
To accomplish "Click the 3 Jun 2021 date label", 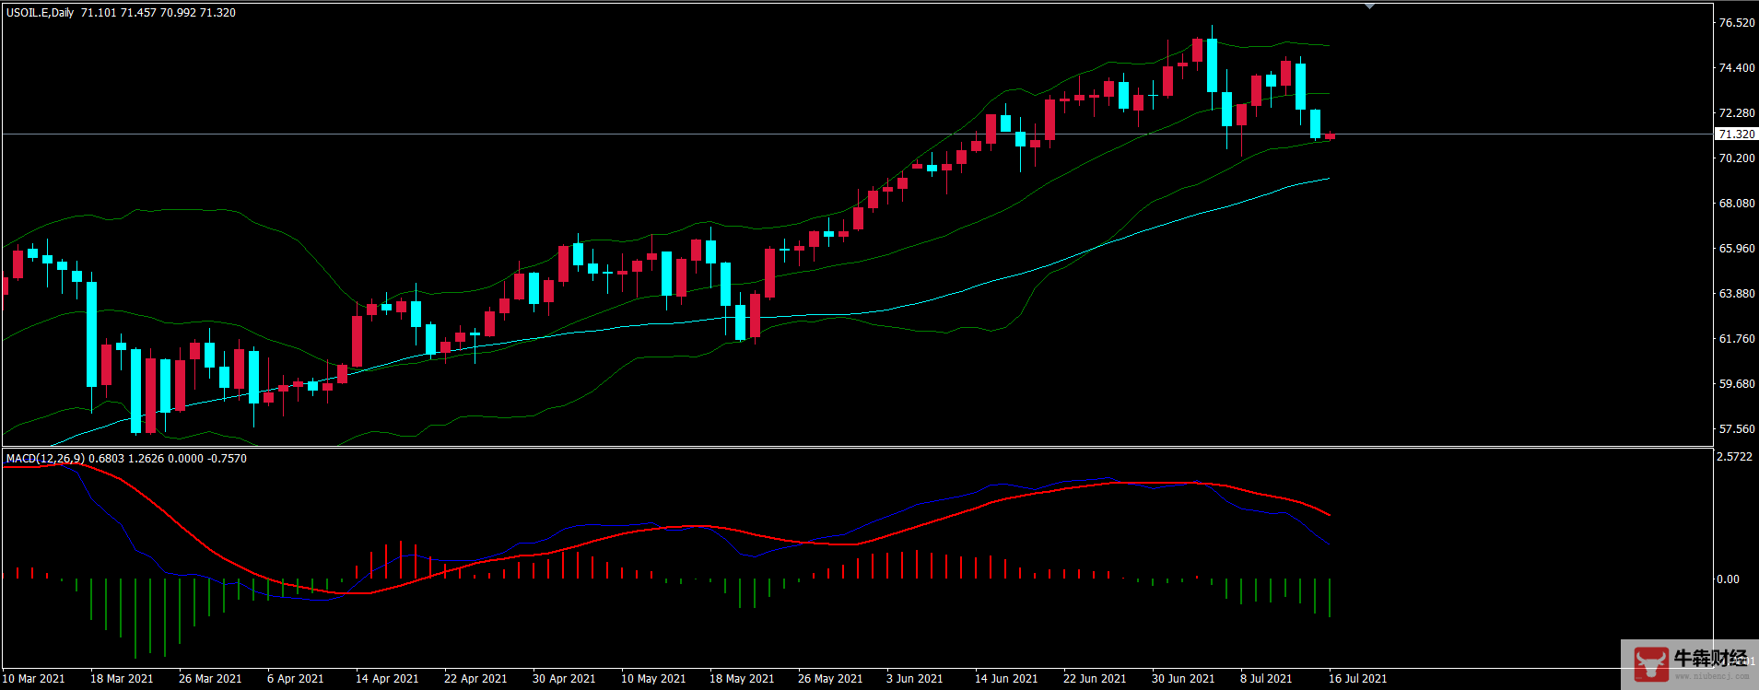I will (915, 679).
